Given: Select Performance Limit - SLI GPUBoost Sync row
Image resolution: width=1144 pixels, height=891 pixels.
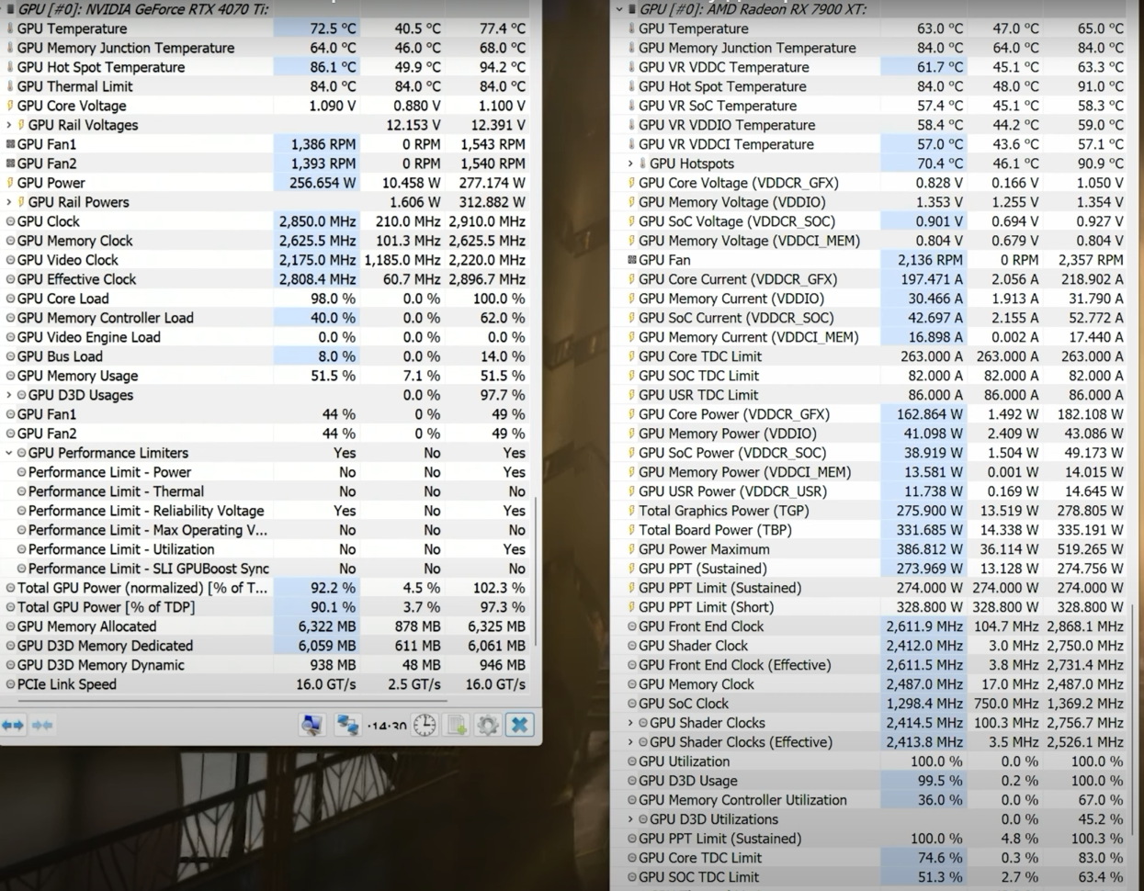Looking at the screenshot, I should pos(266,569).
